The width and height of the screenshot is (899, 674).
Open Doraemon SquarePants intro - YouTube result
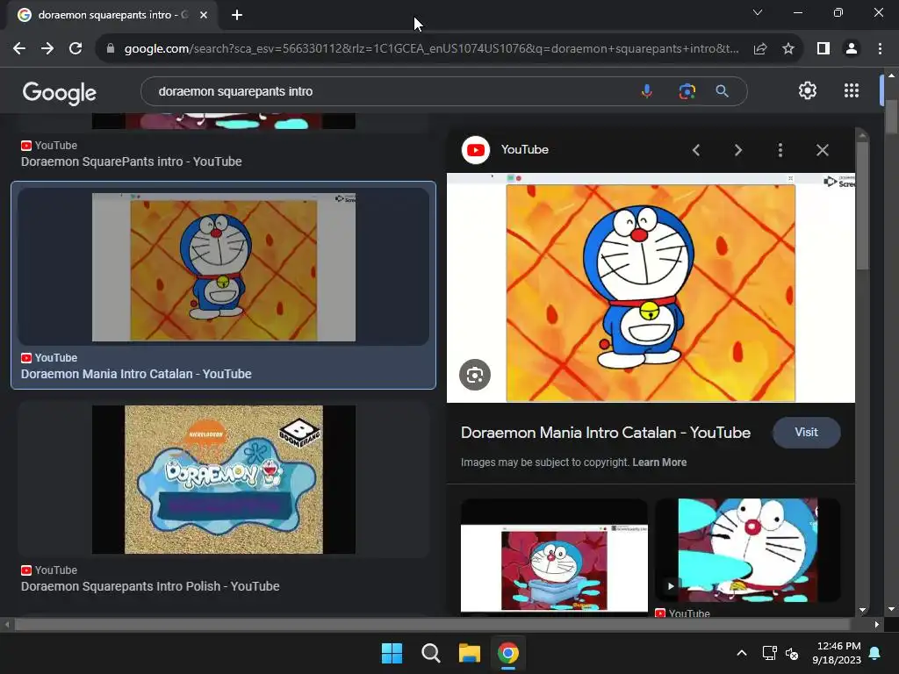(x=132, y=161)
